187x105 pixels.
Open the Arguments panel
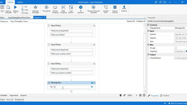(x=14, y=95)
